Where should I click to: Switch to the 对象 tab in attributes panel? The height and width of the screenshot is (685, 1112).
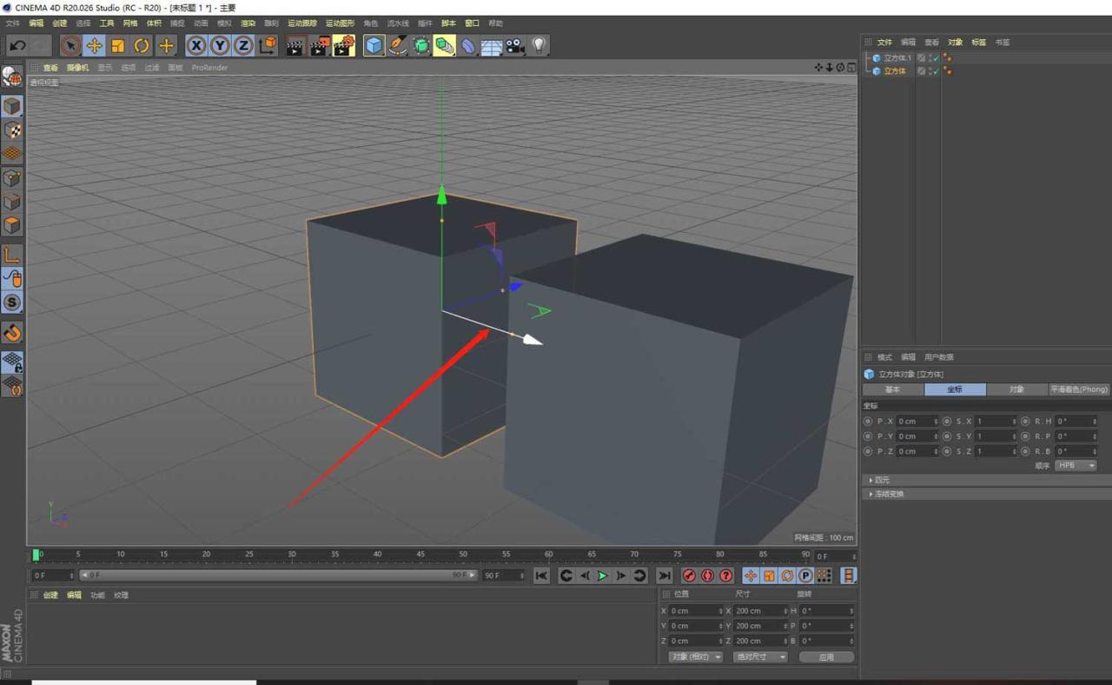click(1016, 389)
